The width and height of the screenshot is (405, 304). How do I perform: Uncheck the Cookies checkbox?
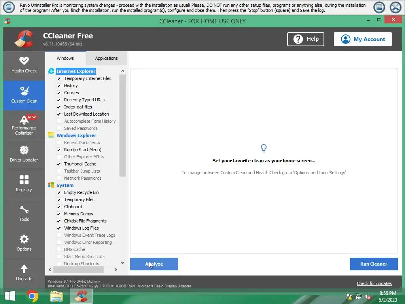pos(59,93)
